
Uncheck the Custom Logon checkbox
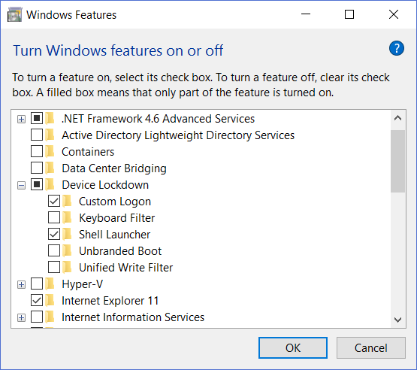click(x=54, y=201)
